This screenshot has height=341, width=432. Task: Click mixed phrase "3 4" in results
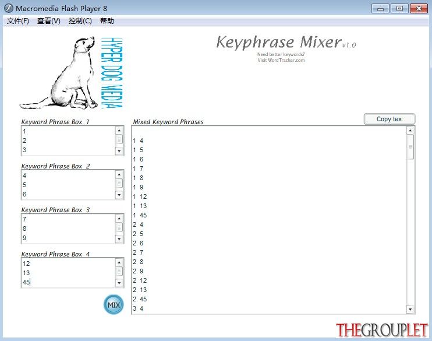138,308
